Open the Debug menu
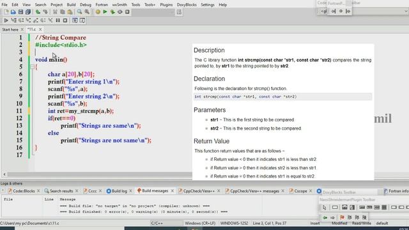409x230 pixels. tap(86, 4)
